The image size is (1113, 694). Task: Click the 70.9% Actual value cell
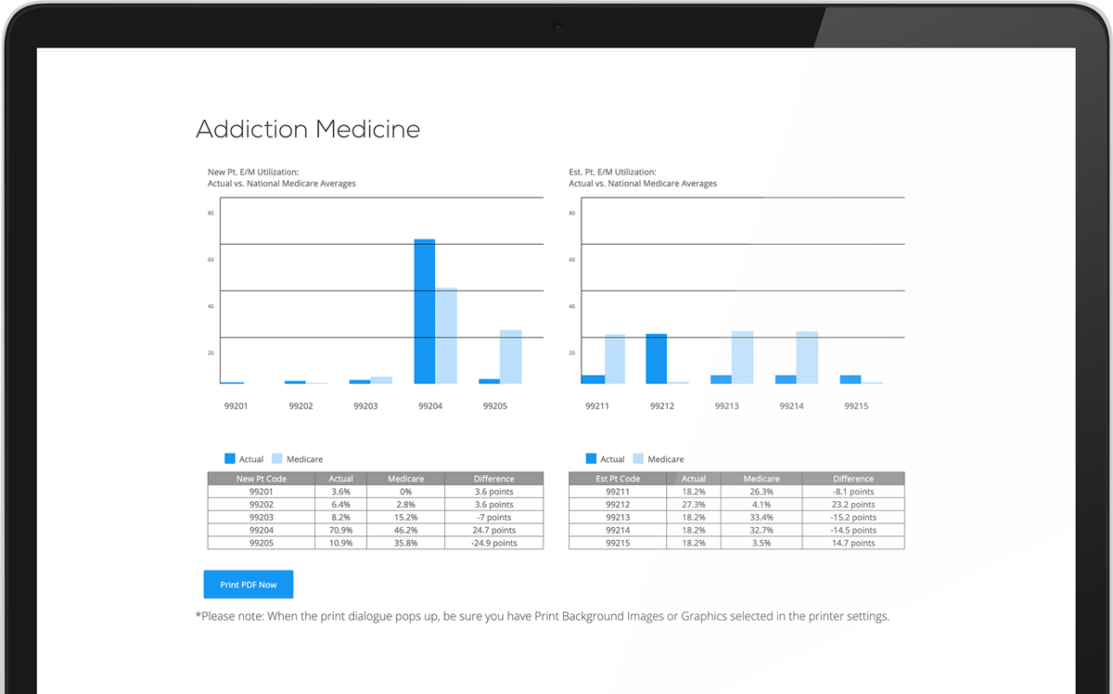(x=340, y=530)
